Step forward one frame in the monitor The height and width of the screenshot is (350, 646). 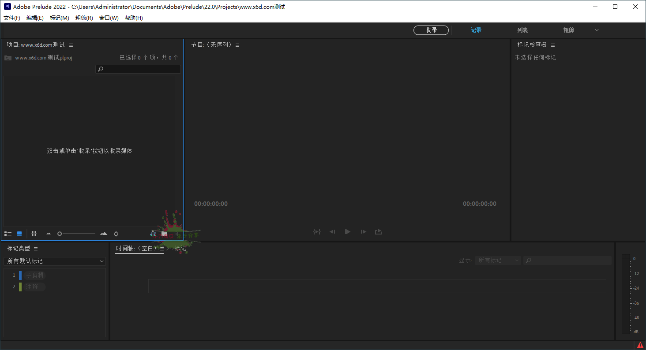click(363, 231)
